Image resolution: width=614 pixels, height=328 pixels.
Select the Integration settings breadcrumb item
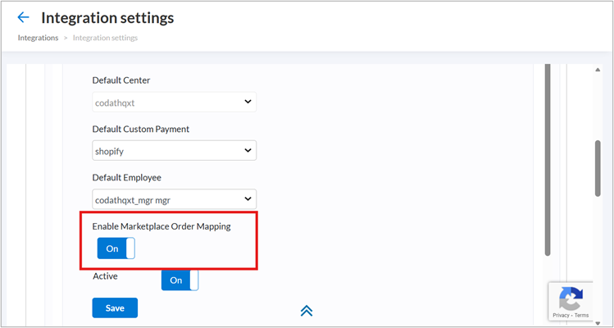tap(105, 38)
